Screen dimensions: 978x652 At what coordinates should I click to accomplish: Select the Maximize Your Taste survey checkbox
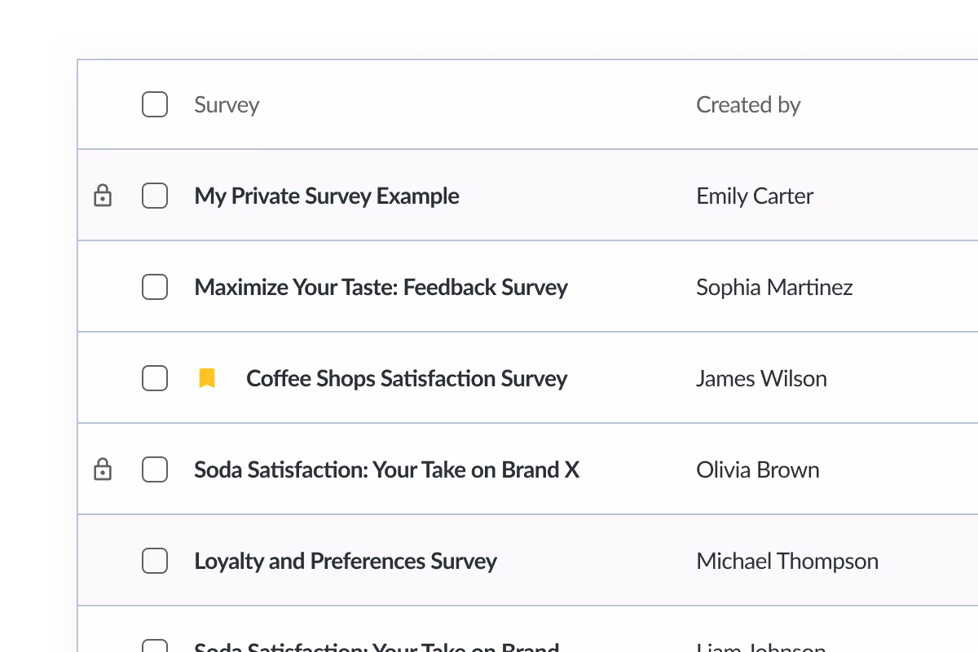tap(155, 287)
